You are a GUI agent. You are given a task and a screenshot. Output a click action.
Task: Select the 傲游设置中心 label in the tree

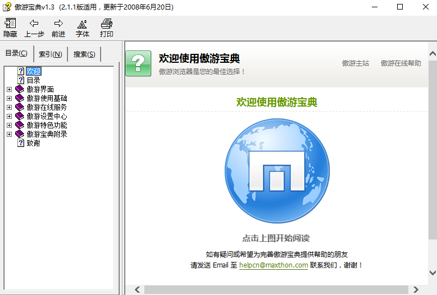47,116
